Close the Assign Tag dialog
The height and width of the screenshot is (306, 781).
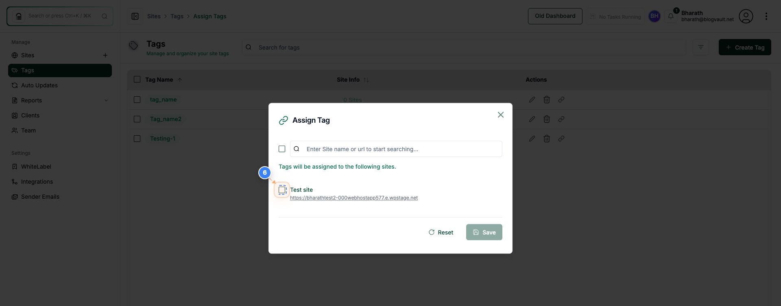tap(501, 115)
